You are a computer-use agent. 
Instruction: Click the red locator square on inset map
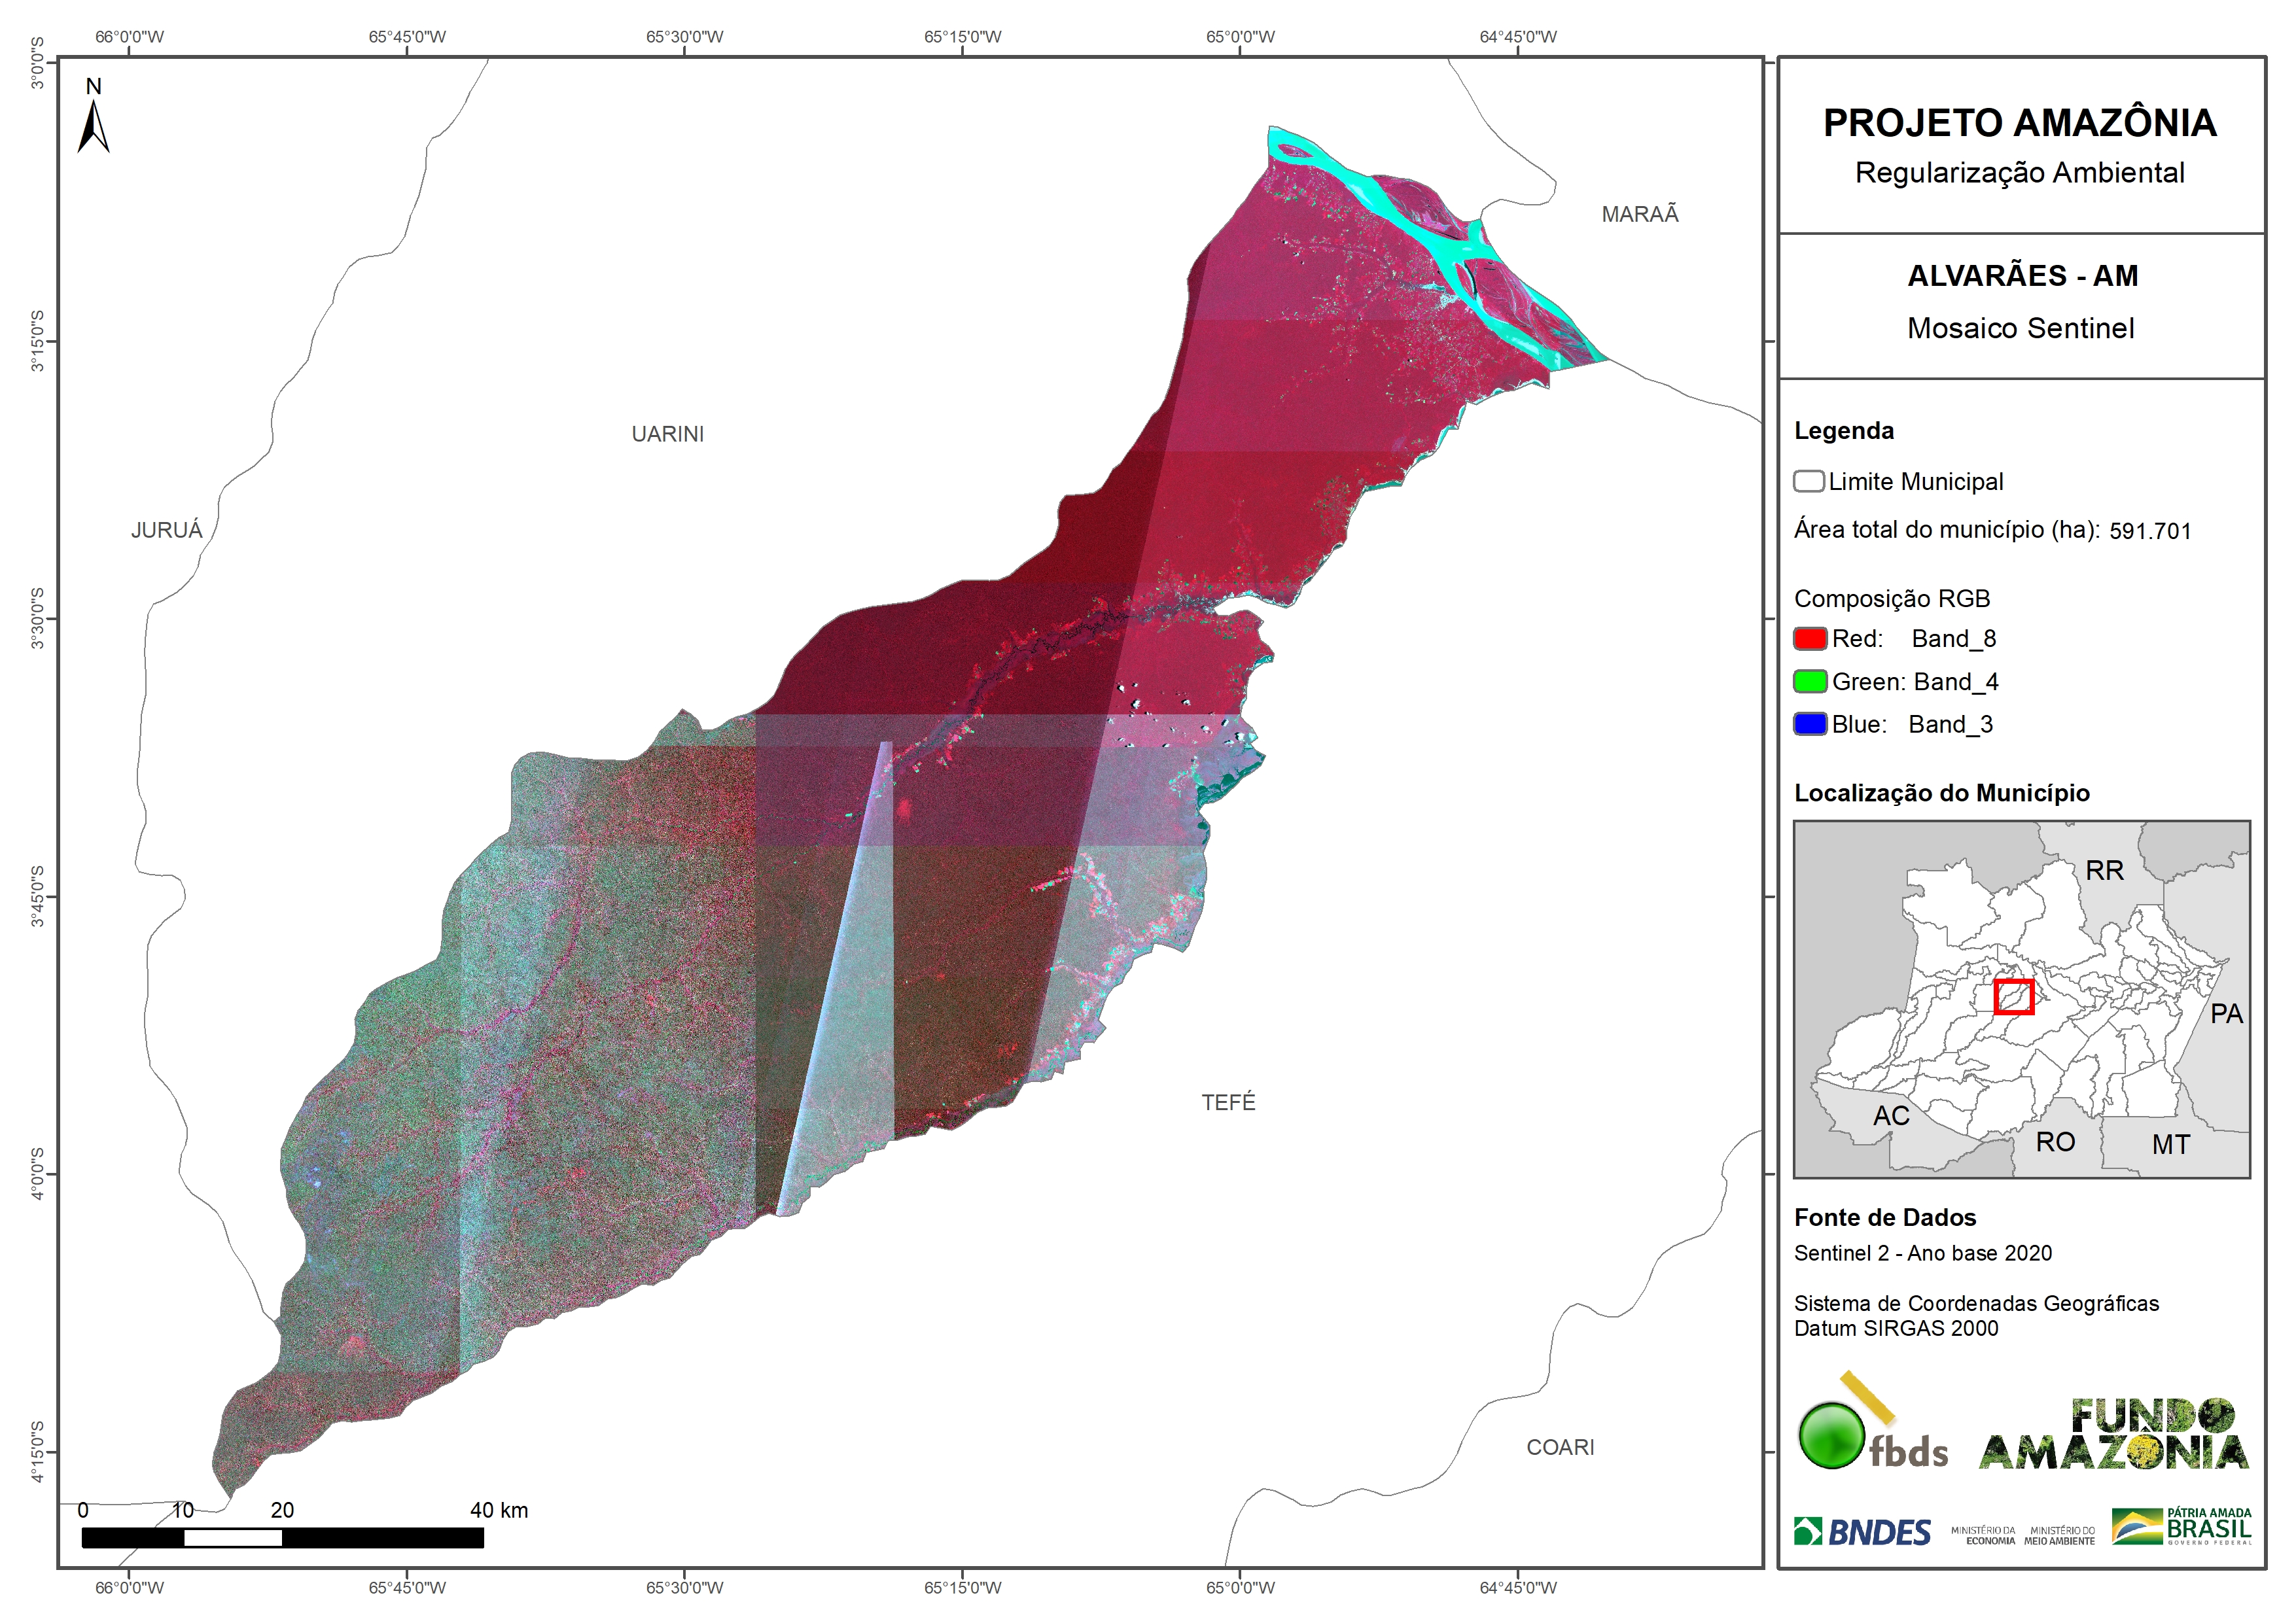click(2013, 996)
